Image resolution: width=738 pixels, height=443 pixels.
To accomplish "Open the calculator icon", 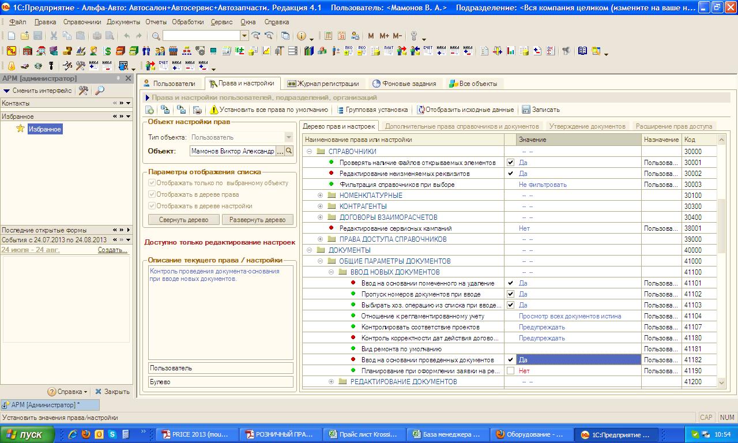I will pyautogui.click(x=328, y=36).
